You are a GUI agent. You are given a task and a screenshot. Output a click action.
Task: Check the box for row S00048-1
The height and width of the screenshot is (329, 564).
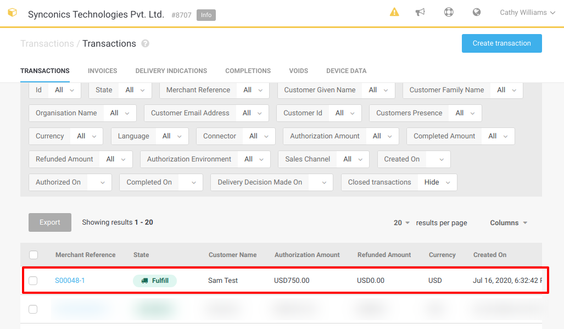coord(33,281)
